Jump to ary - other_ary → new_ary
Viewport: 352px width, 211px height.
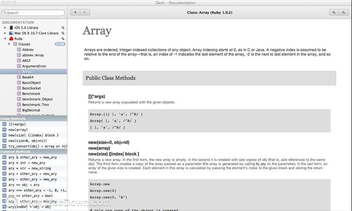[34, 179]
